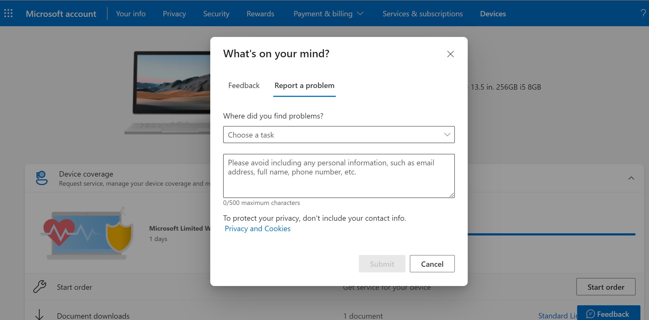Select the Report a problem tab
The image size is (649, 320).
(304, 85)
